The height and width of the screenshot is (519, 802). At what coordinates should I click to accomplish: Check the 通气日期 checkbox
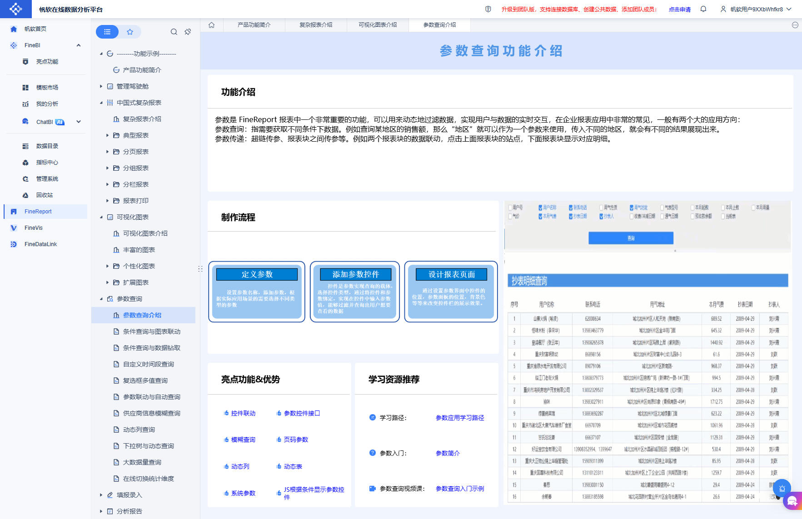[662, 217]
